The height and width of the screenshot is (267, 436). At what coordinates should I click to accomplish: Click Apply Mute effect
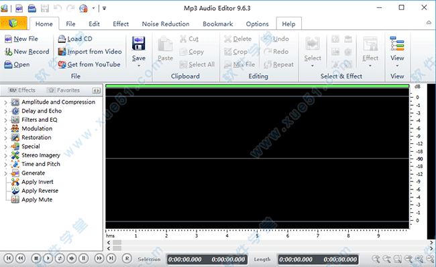point(37,199)
